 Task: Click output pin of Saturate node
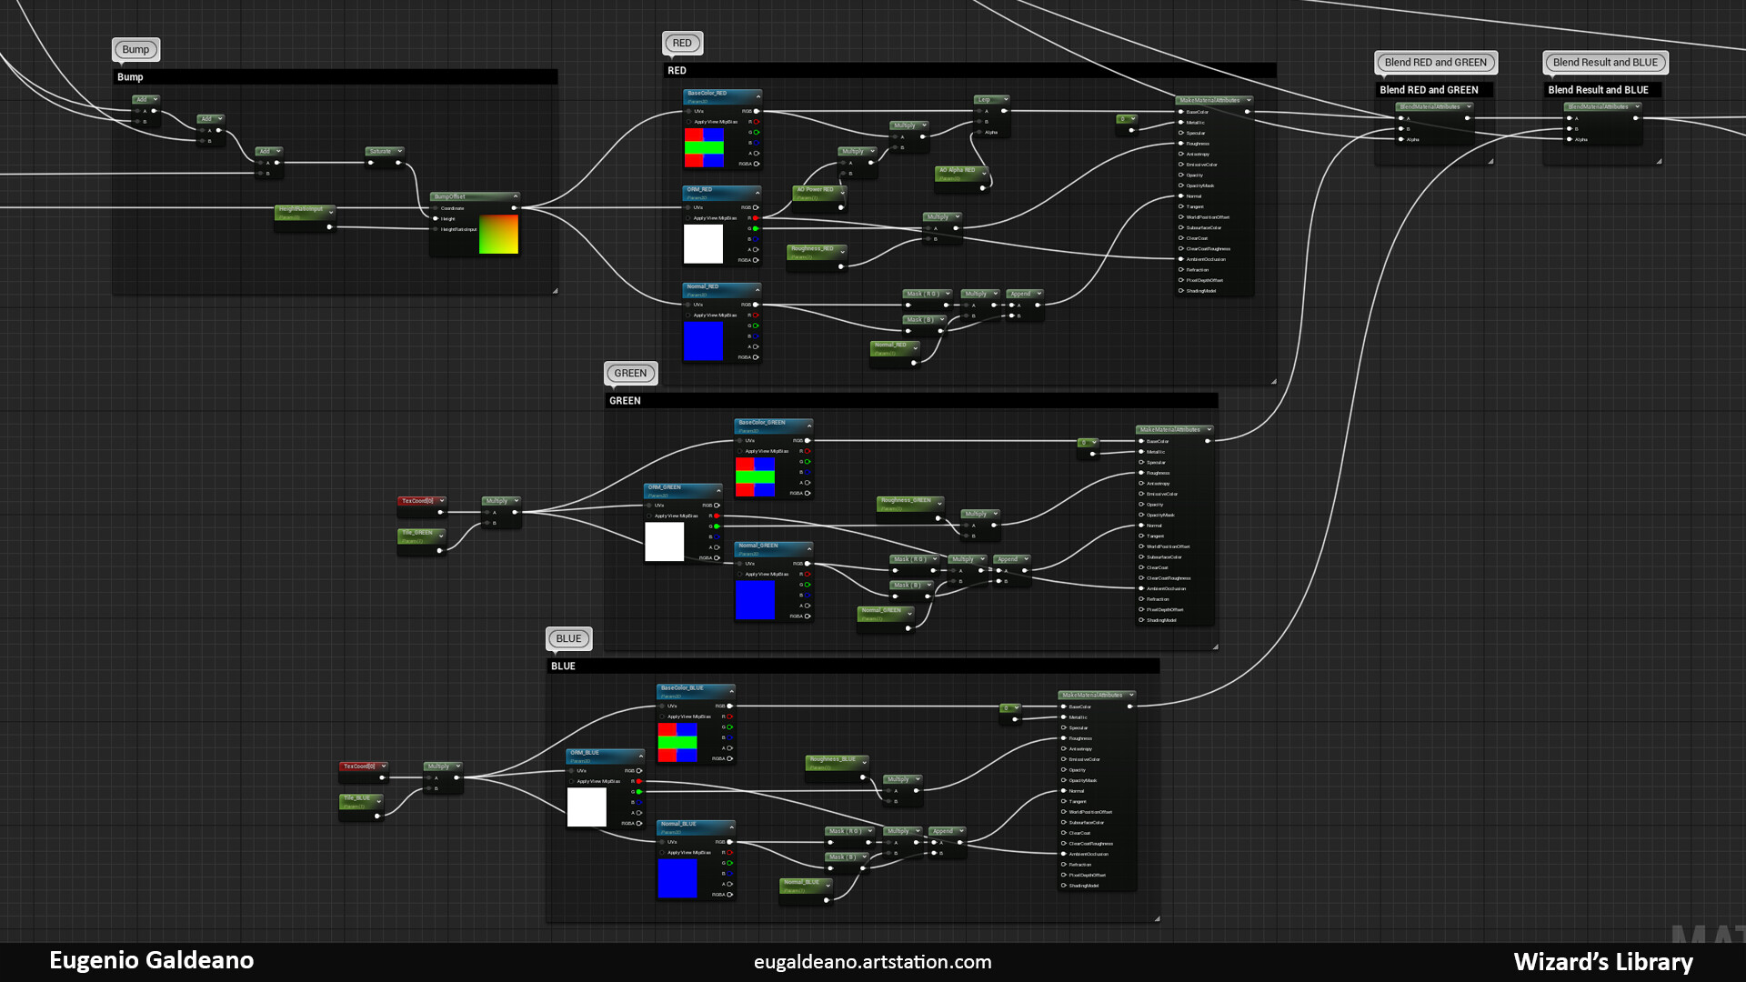[398, 163]
